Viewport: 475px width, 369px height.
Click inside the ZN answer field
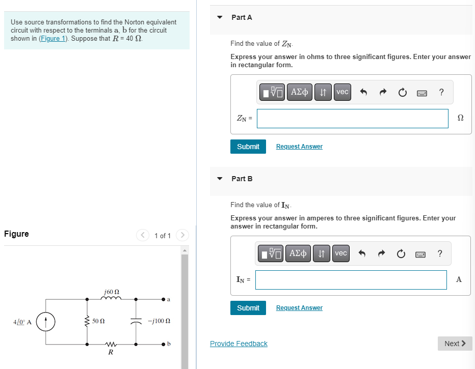click(x=352, y=118)
